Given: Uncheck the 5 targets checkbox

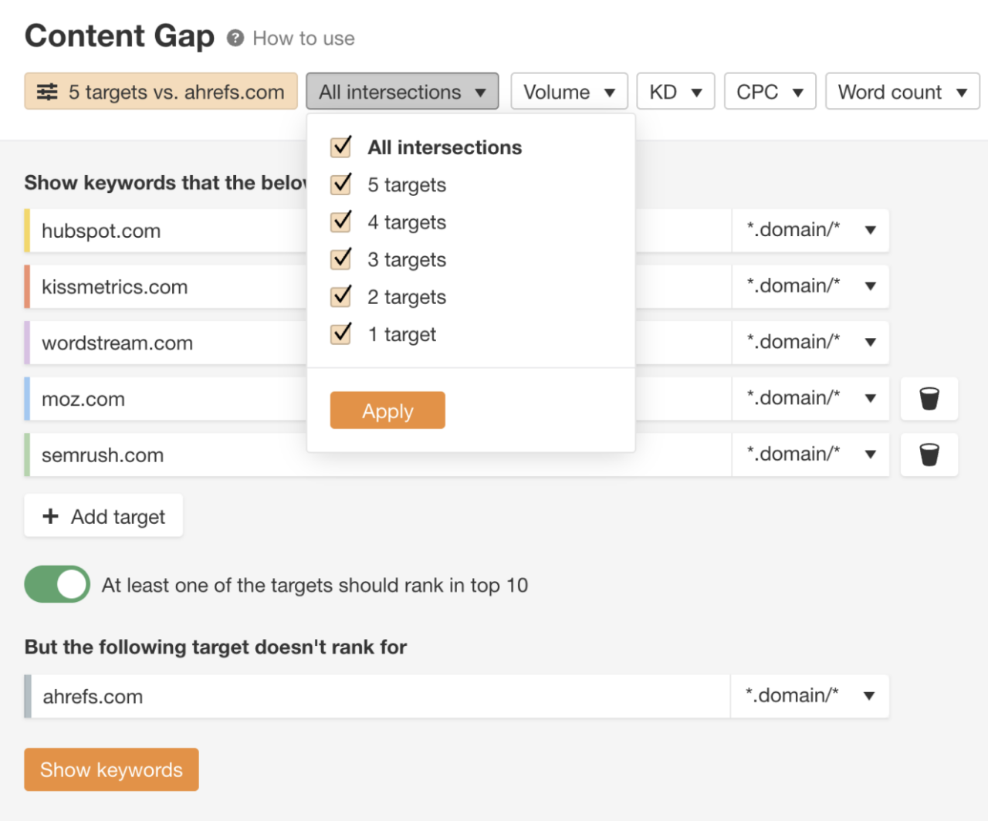Looking at the screenshot, I should click(x=340, y=184).
